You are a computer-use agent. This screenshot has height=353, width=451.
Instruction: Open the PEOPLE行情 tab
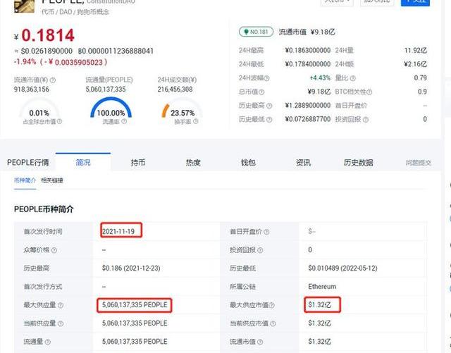[x=28, y=163]
